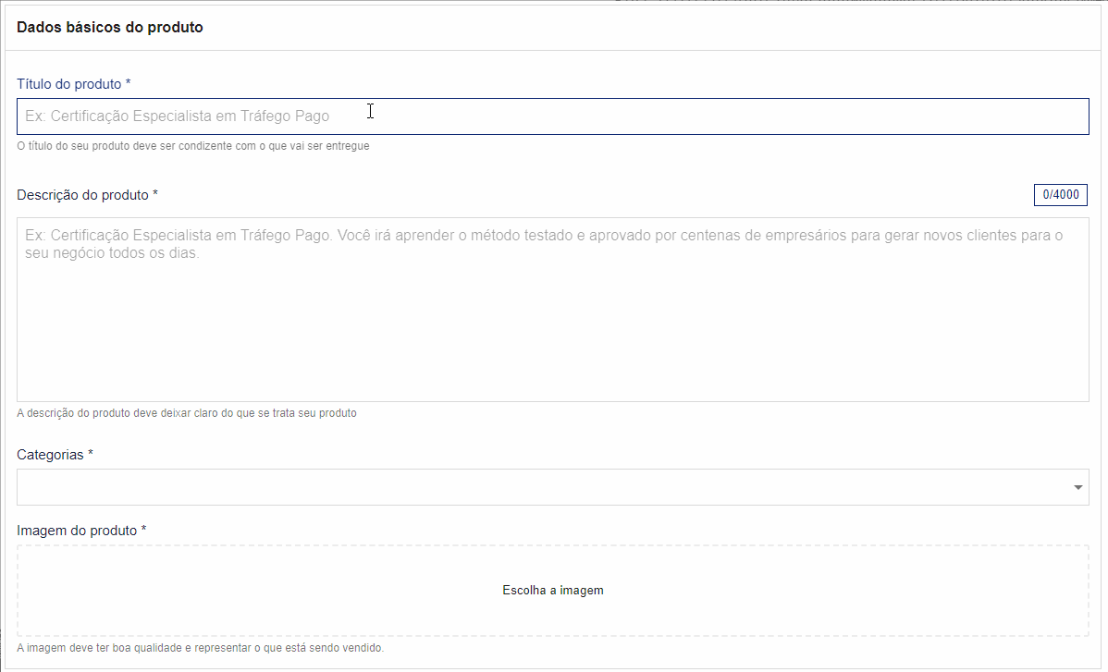Click the 'Escolha a imagem' upload text
Viewport: 1108px width, 672px height.
(552, 590)
